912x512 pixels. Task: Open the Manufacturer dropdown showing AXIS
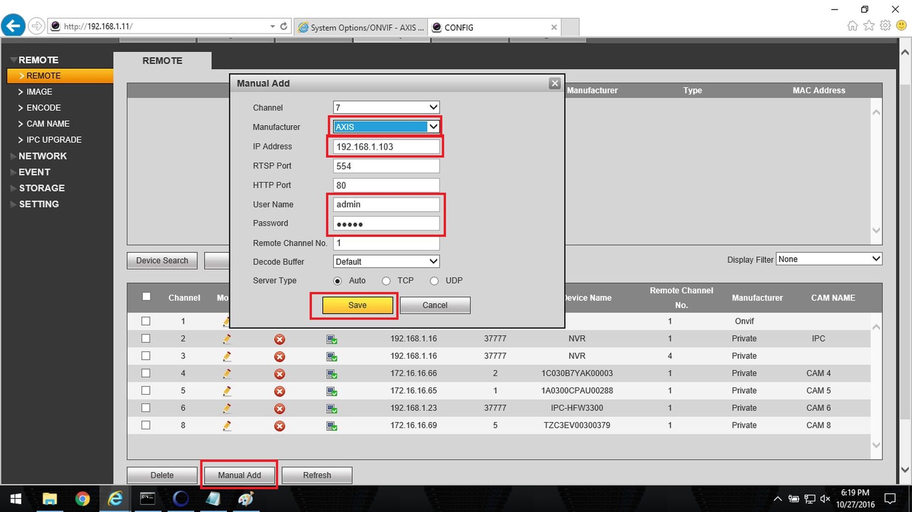386,127
